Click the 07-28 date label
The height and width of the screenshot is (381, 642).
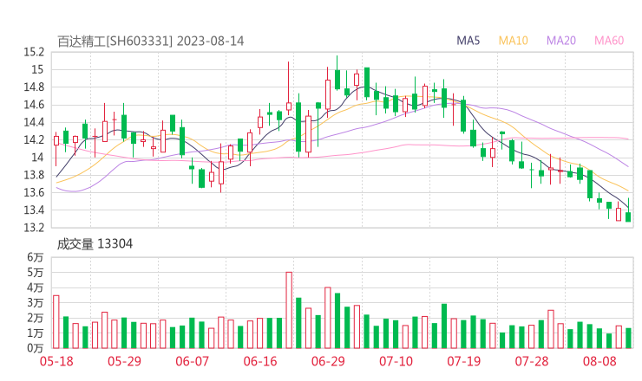[532, 361]
